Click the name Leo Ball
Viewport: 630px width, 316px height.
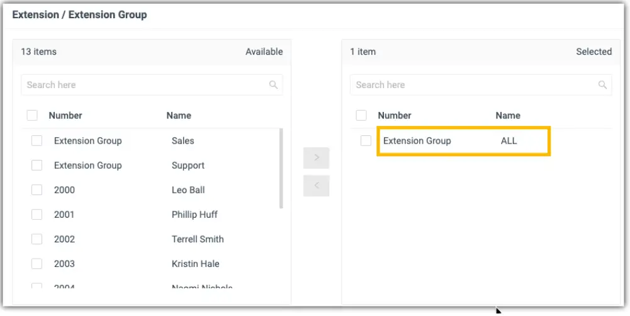[188, 189]
